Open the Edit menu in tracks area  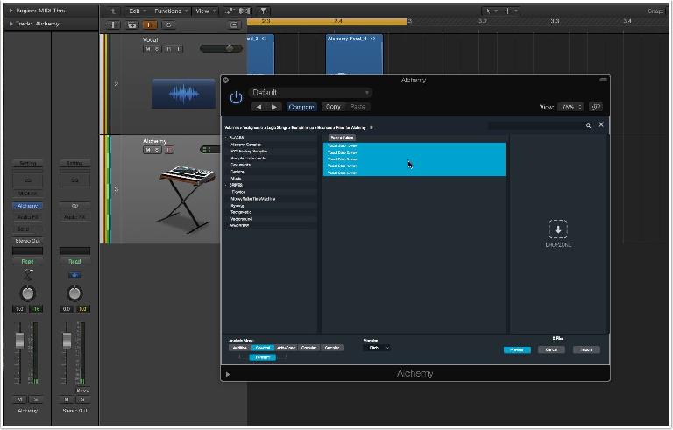(138, 11)
